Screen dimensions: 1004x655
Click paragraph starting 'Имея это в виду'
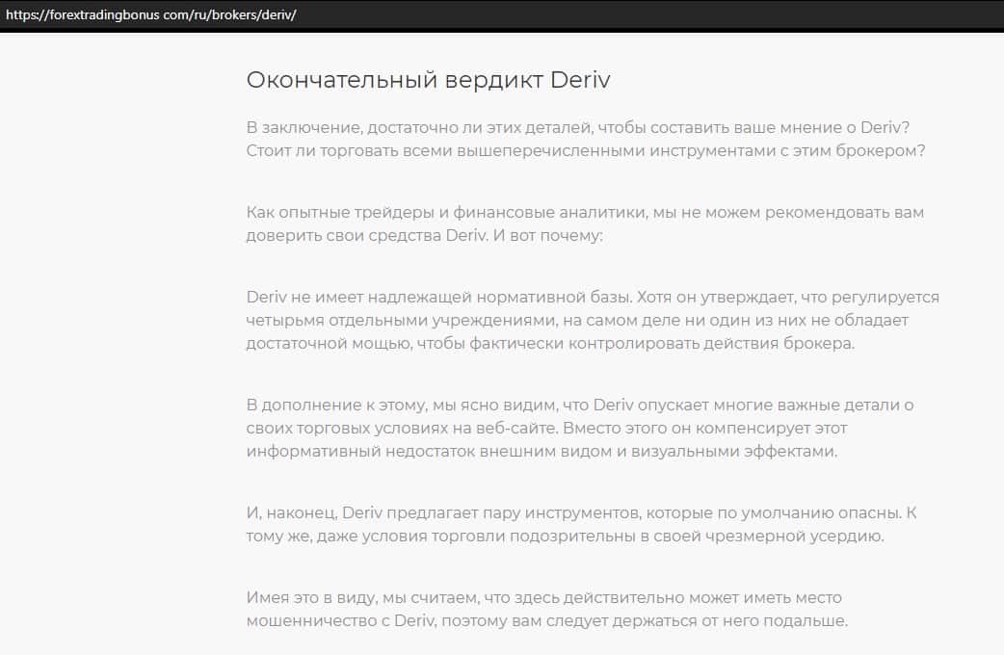tap(547, 609)
